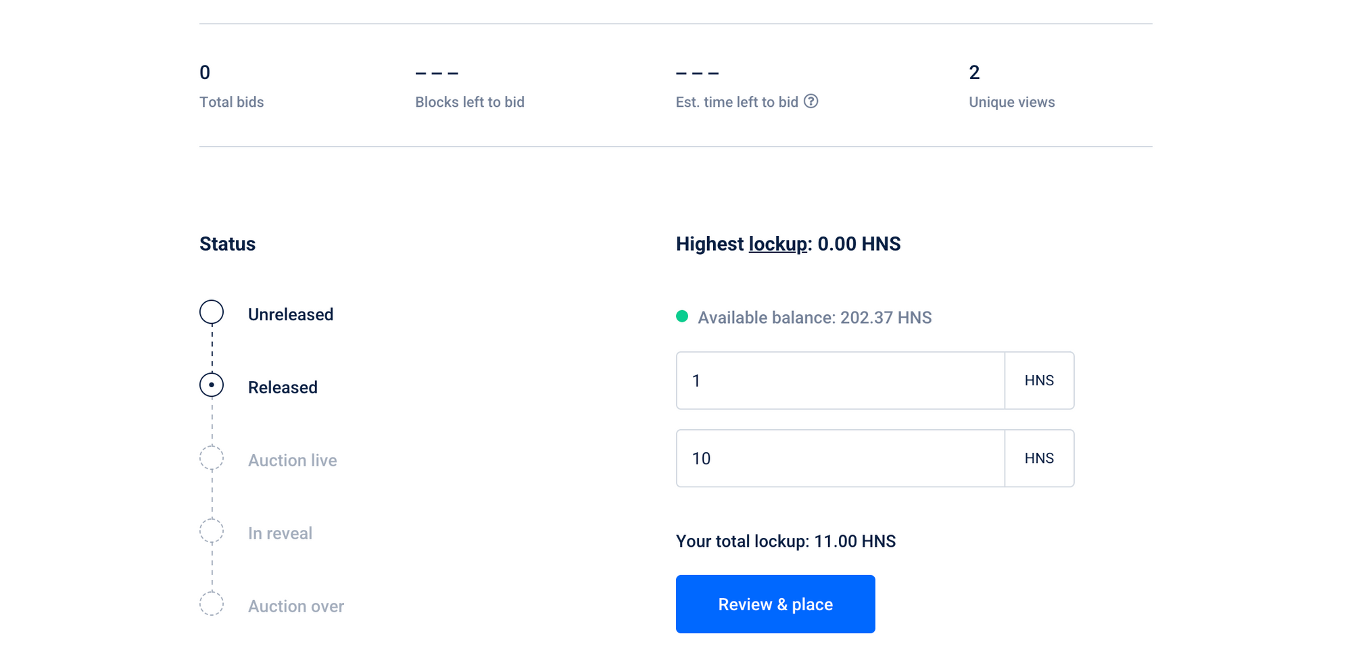
Task: Click the Your total lockup text
Action: tap(786, 541)
